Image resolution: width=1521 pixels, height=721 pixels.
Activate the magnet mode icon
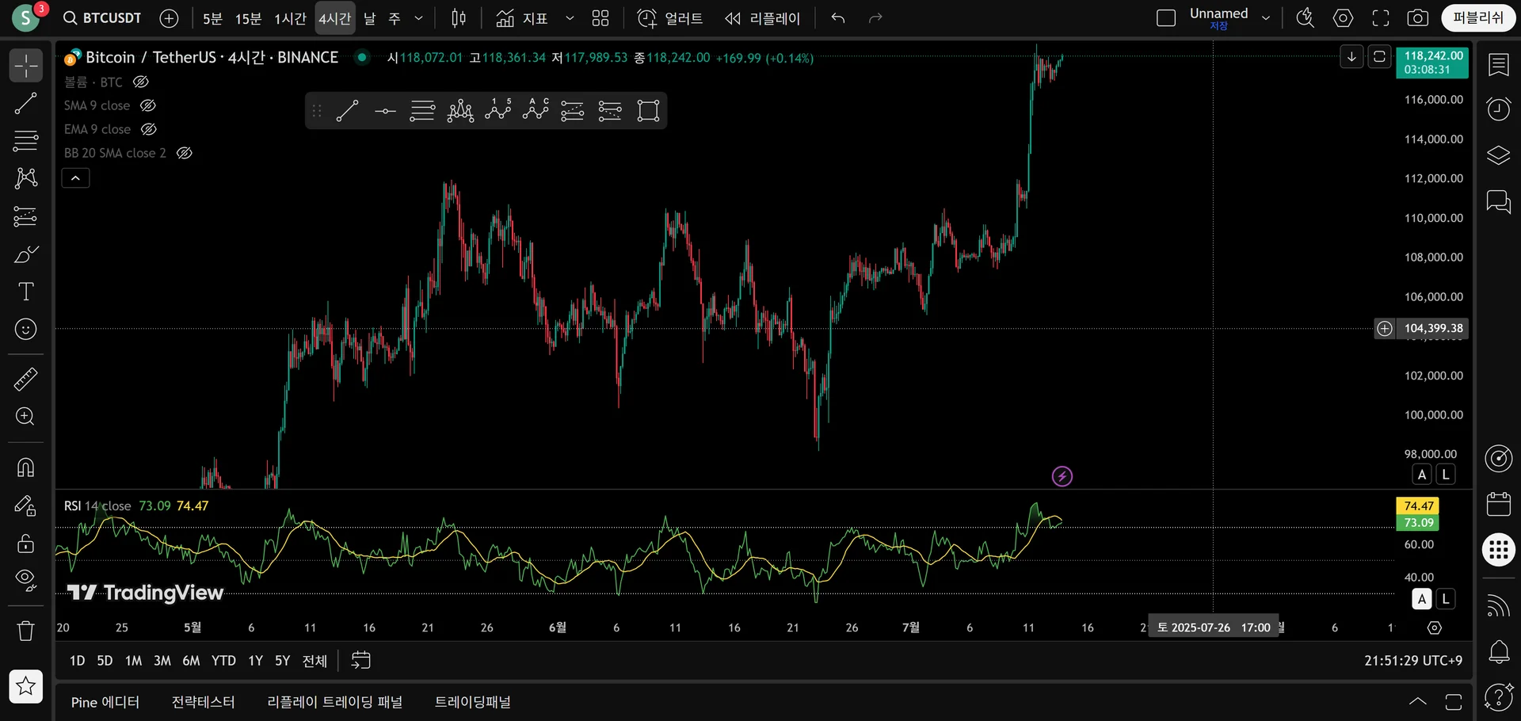tap(25, 467)
